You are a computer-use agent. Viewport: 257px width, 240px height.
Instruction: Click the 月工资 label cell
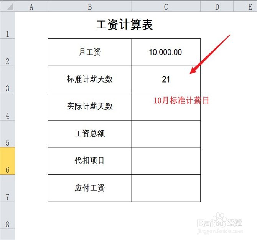[x=90, y=52]
